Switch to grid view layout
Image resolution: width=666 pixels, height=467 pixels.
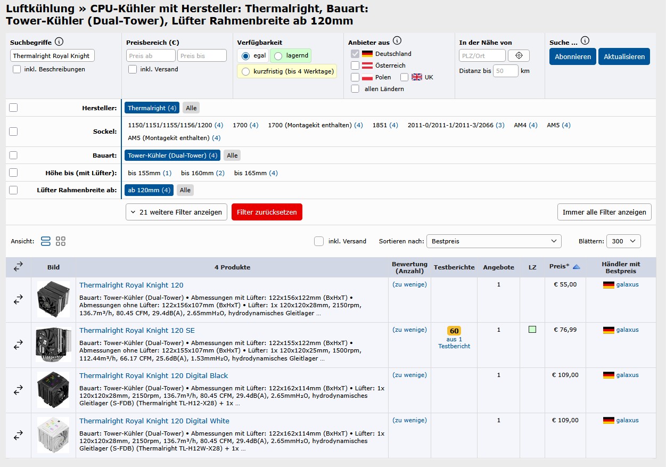pyautogui.click(x=61, y=241)
